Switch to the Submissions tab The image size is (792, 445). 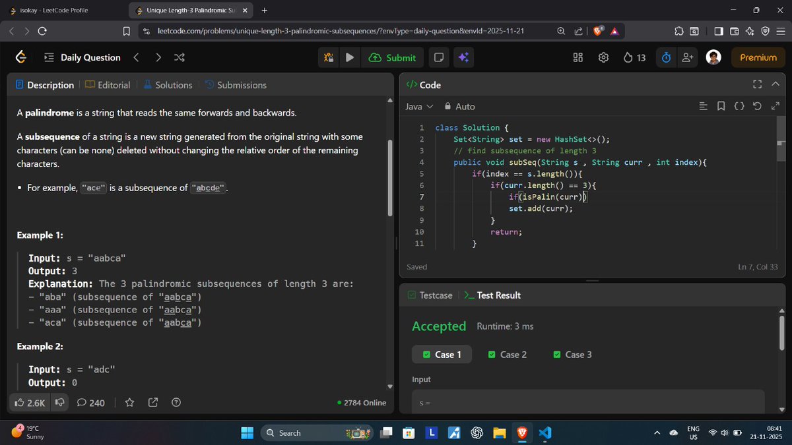tap(236, 85)
